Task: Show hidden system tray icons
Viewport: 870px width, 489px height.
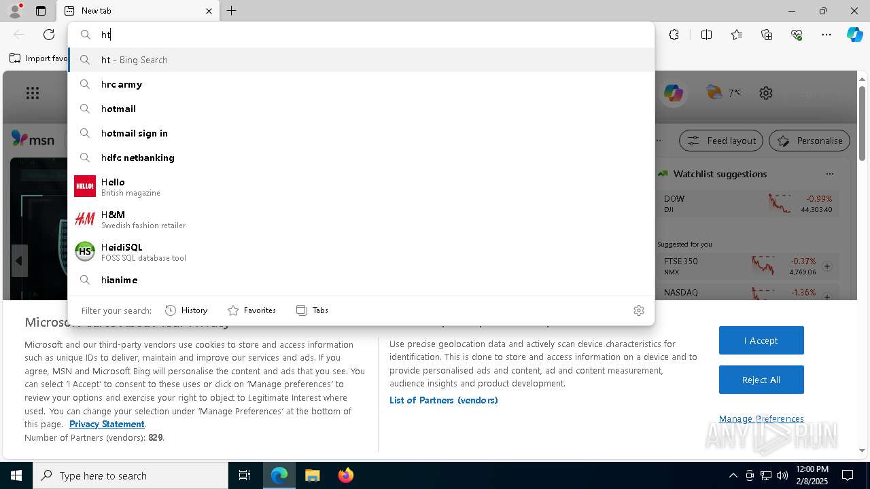Action: [x=733, y=475]
